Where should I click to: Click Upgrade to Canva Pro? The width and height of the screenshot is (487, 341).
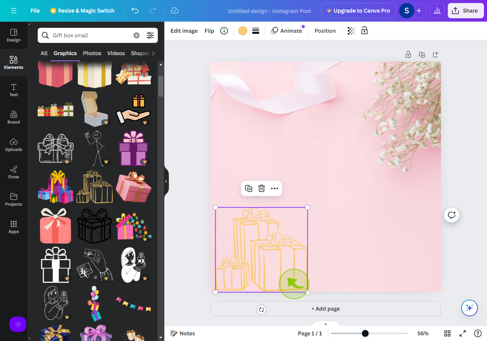358,11
